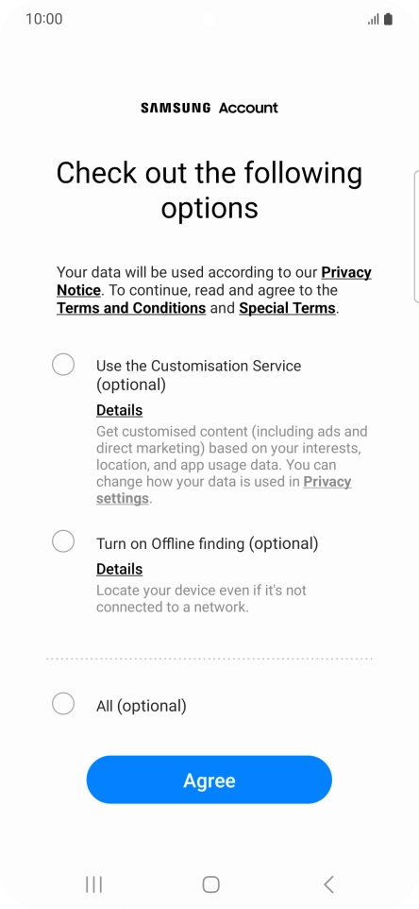Enable Turn on Offline finding option

[63, 541]
